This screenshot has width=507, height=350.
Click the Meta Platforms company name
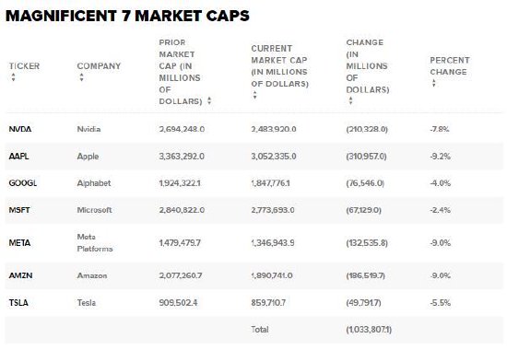coord(95,243)
